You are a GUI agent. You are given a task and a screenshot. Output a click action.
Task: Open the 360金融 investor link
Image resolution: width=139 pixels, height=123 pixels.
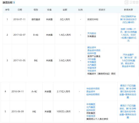click(91, 59)
